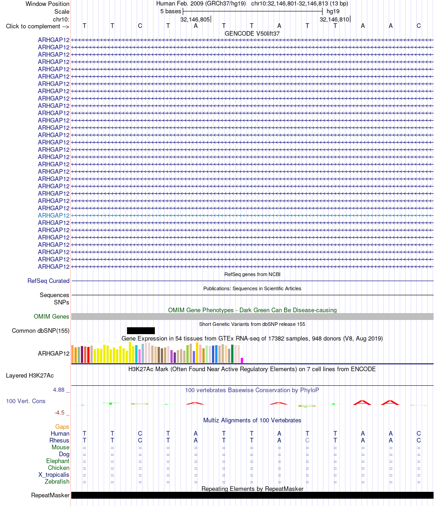Click the orange Gaps label
The width and height of the screenshot is (434, 506).
62,427
